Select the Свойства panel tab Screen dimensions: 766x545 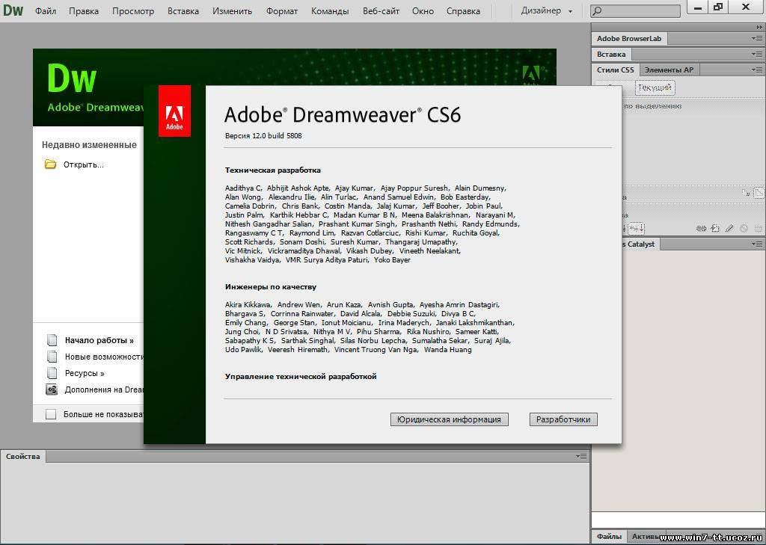23,456
